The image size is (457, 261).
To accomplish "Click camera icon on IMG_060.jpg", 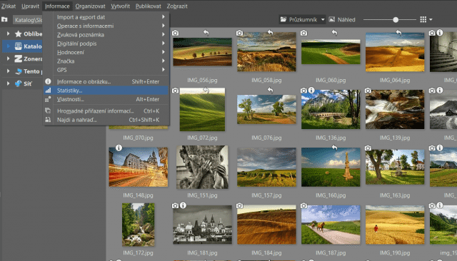I will coord(303,33).
